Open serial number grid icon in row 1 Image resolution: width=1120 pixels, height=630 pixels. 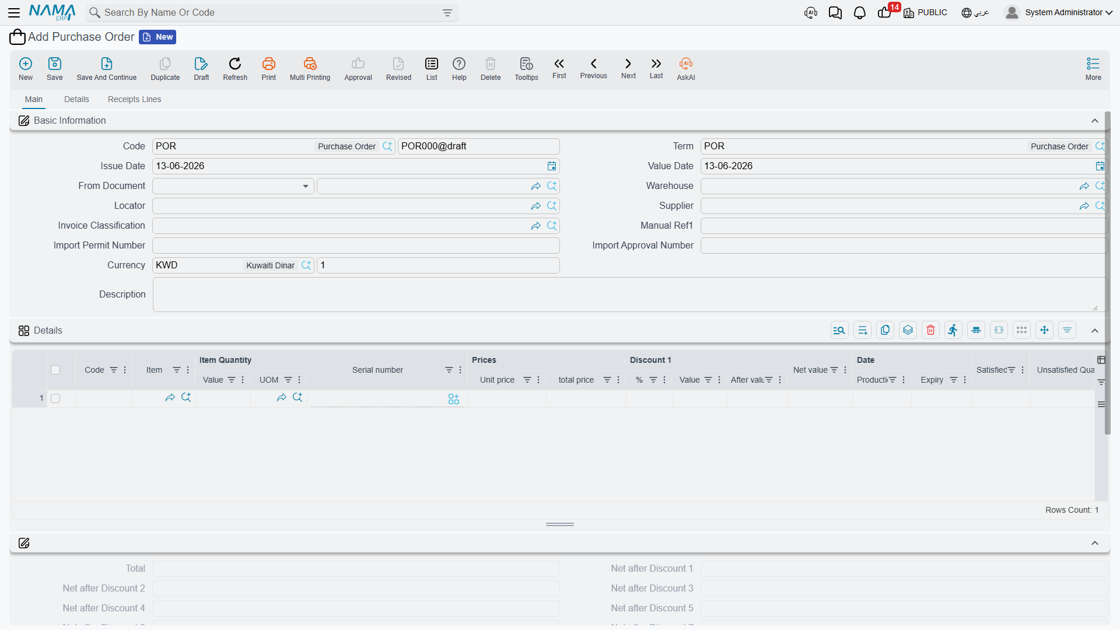pyautogui.click(x=454, y=399)
